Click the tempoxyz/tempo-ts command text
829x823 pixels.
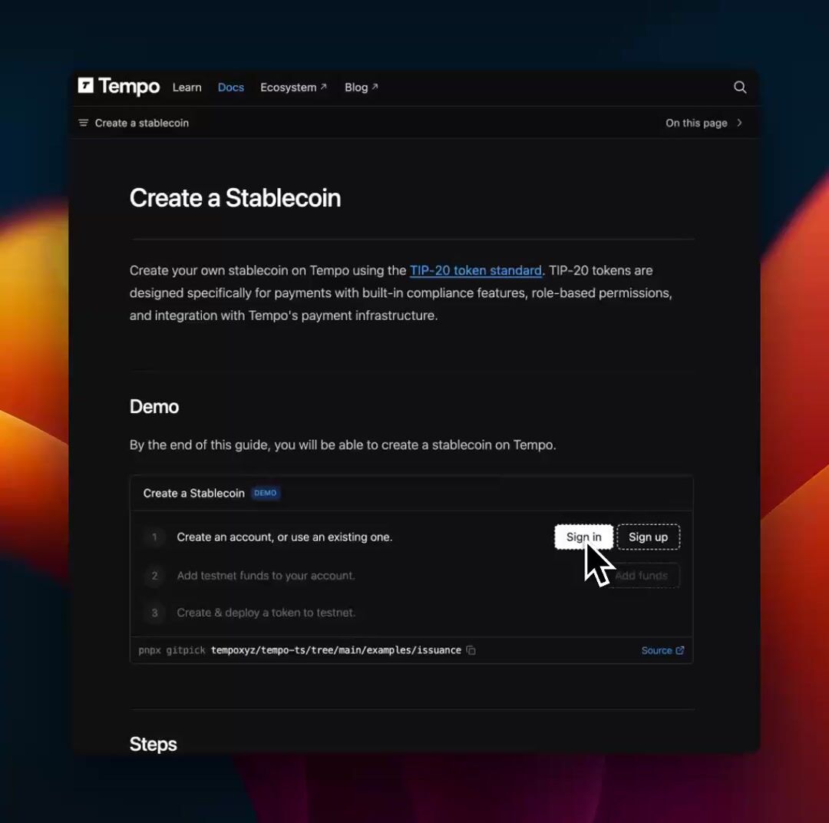click(335, 650)
